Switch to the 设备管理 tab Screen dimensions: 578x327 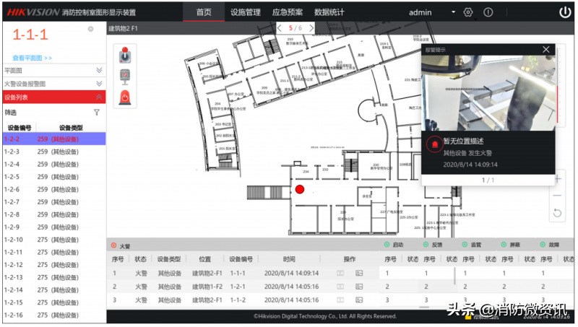246,12
